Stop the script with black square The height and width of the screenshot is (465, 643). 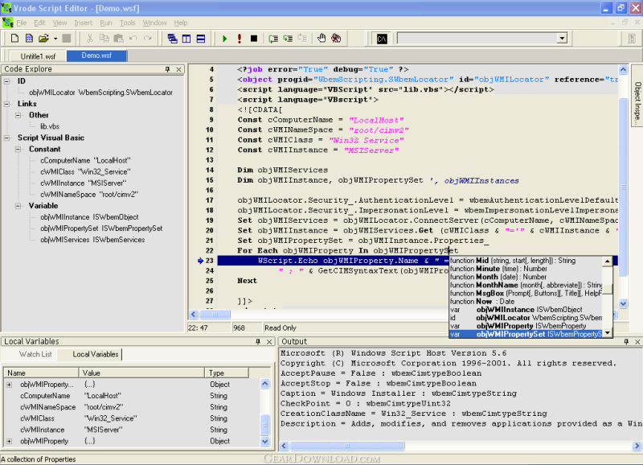254,39
